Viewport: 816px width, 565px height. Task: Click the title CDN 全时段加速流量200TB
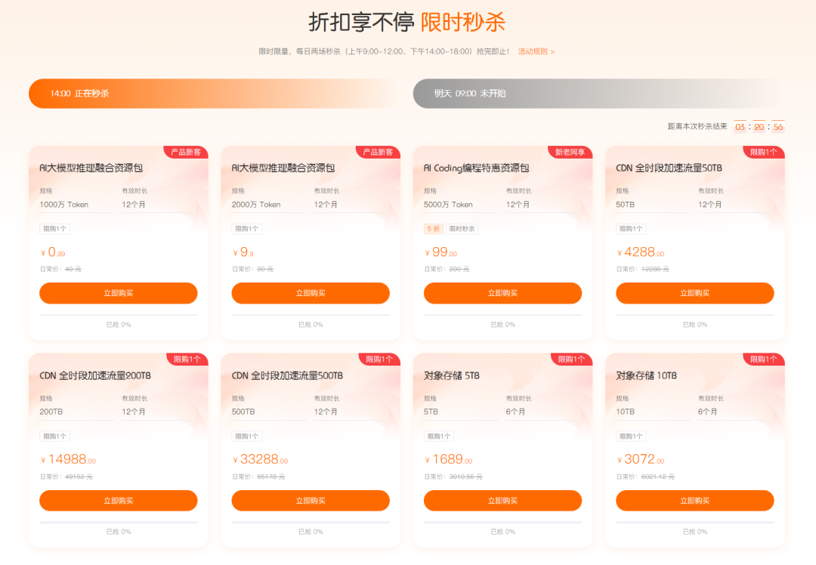95,375
